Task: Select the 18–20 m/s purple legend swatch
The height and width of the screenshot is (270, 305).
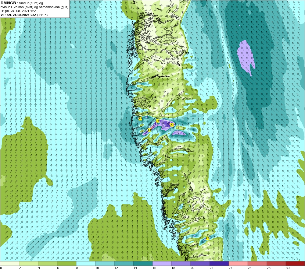Action: pyautogui.click(x=181, y=263)
